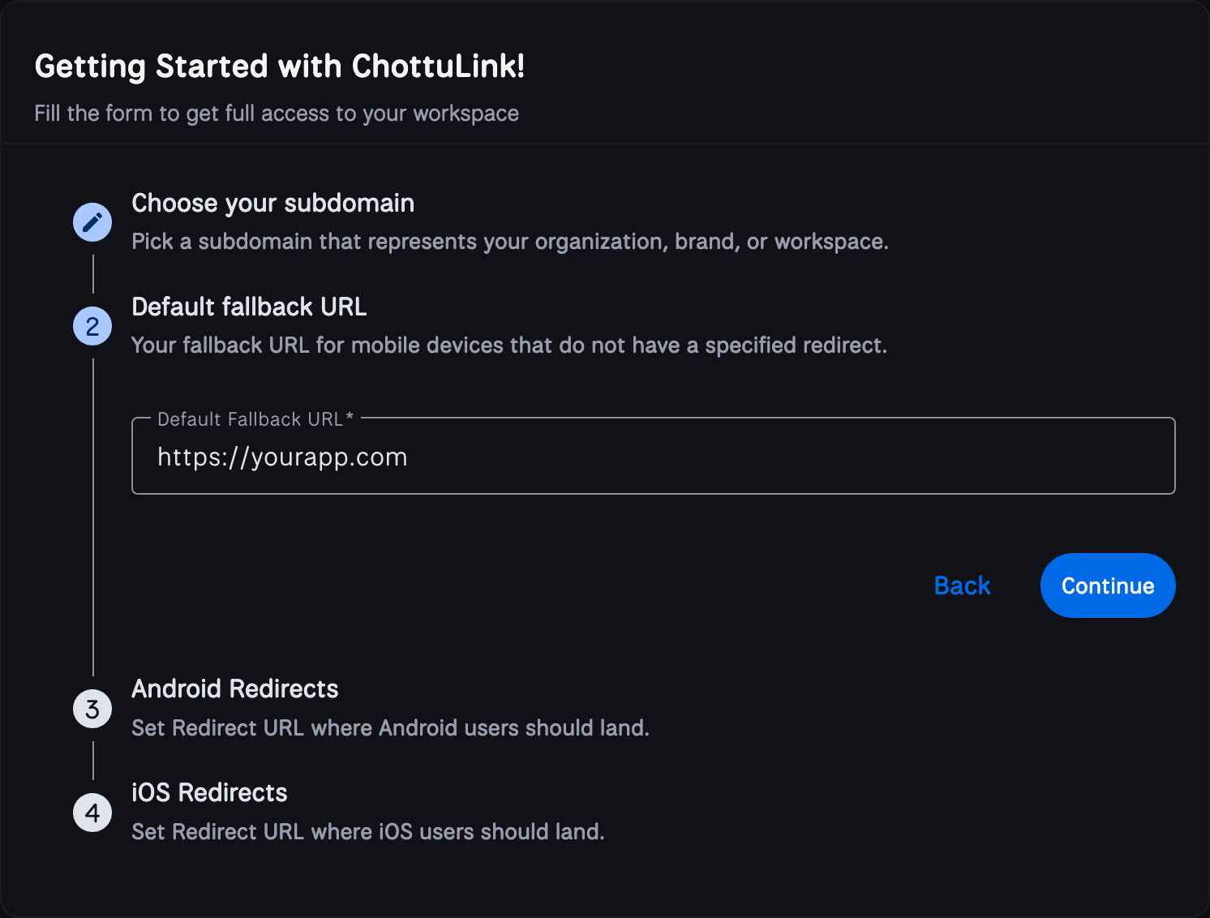The width and height of the screenshot is (1210, 918).
Task: Click the fallback URL description text
Action: [x=509, y=345]
